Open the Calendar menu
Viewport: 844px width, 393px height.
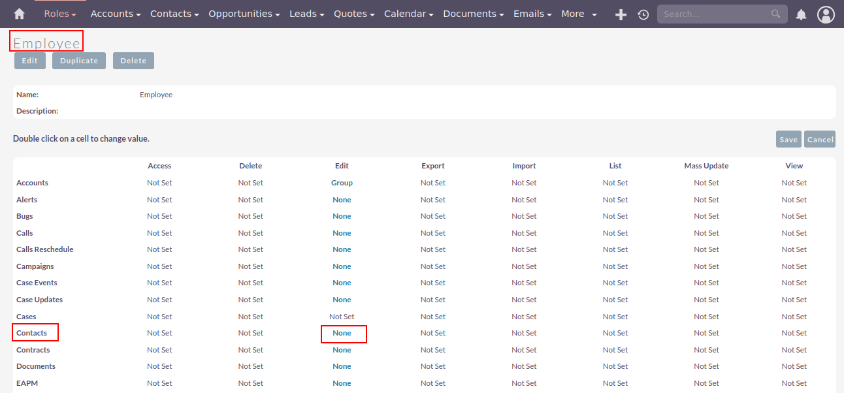pyautogui.click(x=410, y=14)
